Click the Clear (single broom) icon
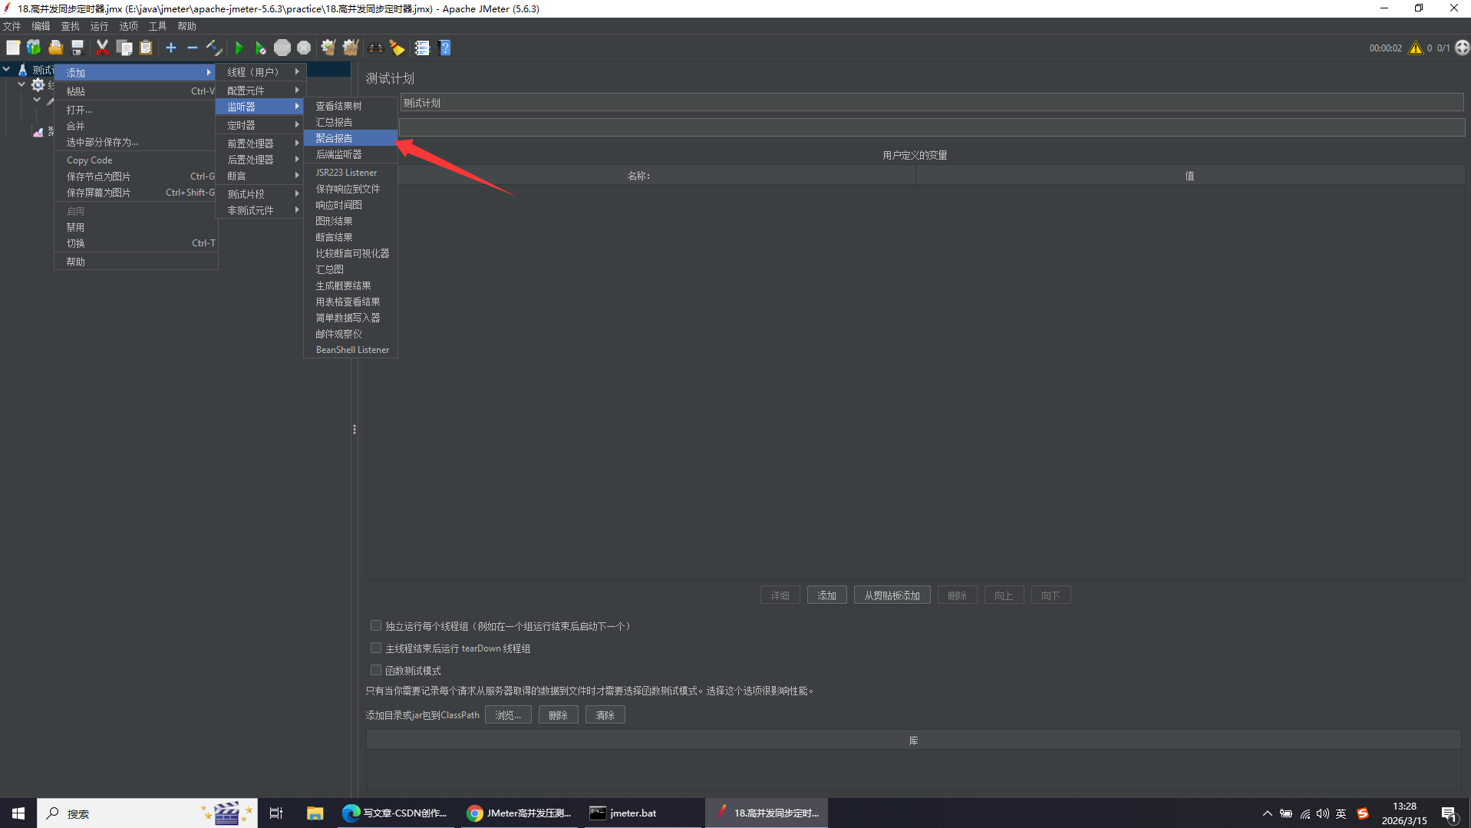Image resolution: width=1471 pixels, height=828 pixels. (x=328, y=48)
